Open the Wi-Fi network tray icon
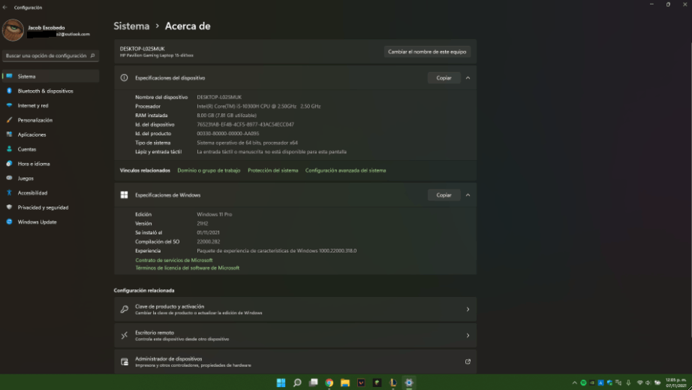Image resolution: width=692 pixels, height=390 pixels. [x=639, y=383]
